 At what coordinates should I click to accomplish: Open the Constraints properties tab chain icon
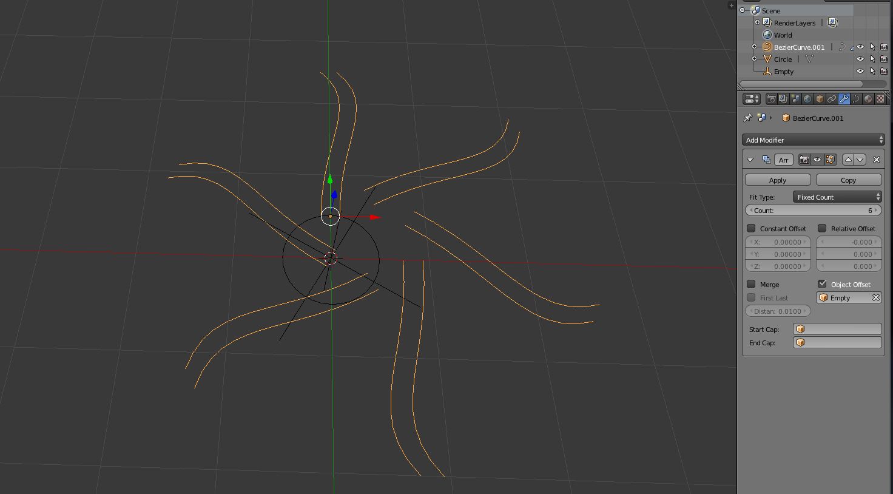pyautogui.click(x=832, y=99)
